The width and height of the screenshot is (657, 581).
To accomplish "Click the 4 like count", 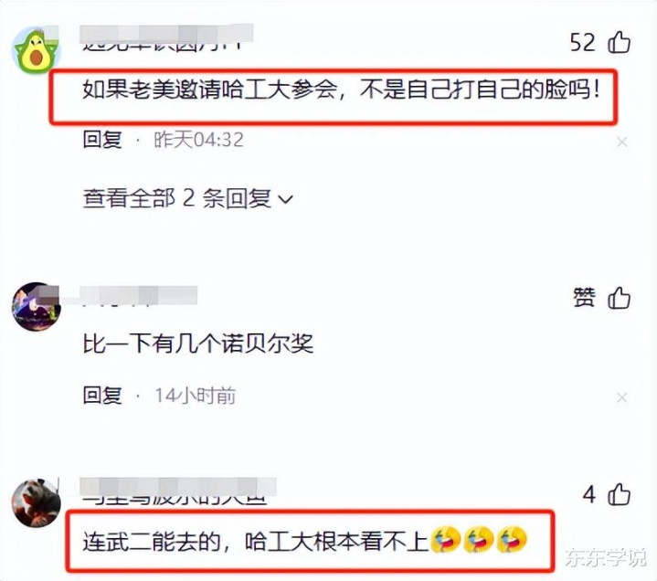I will (589, 495).
